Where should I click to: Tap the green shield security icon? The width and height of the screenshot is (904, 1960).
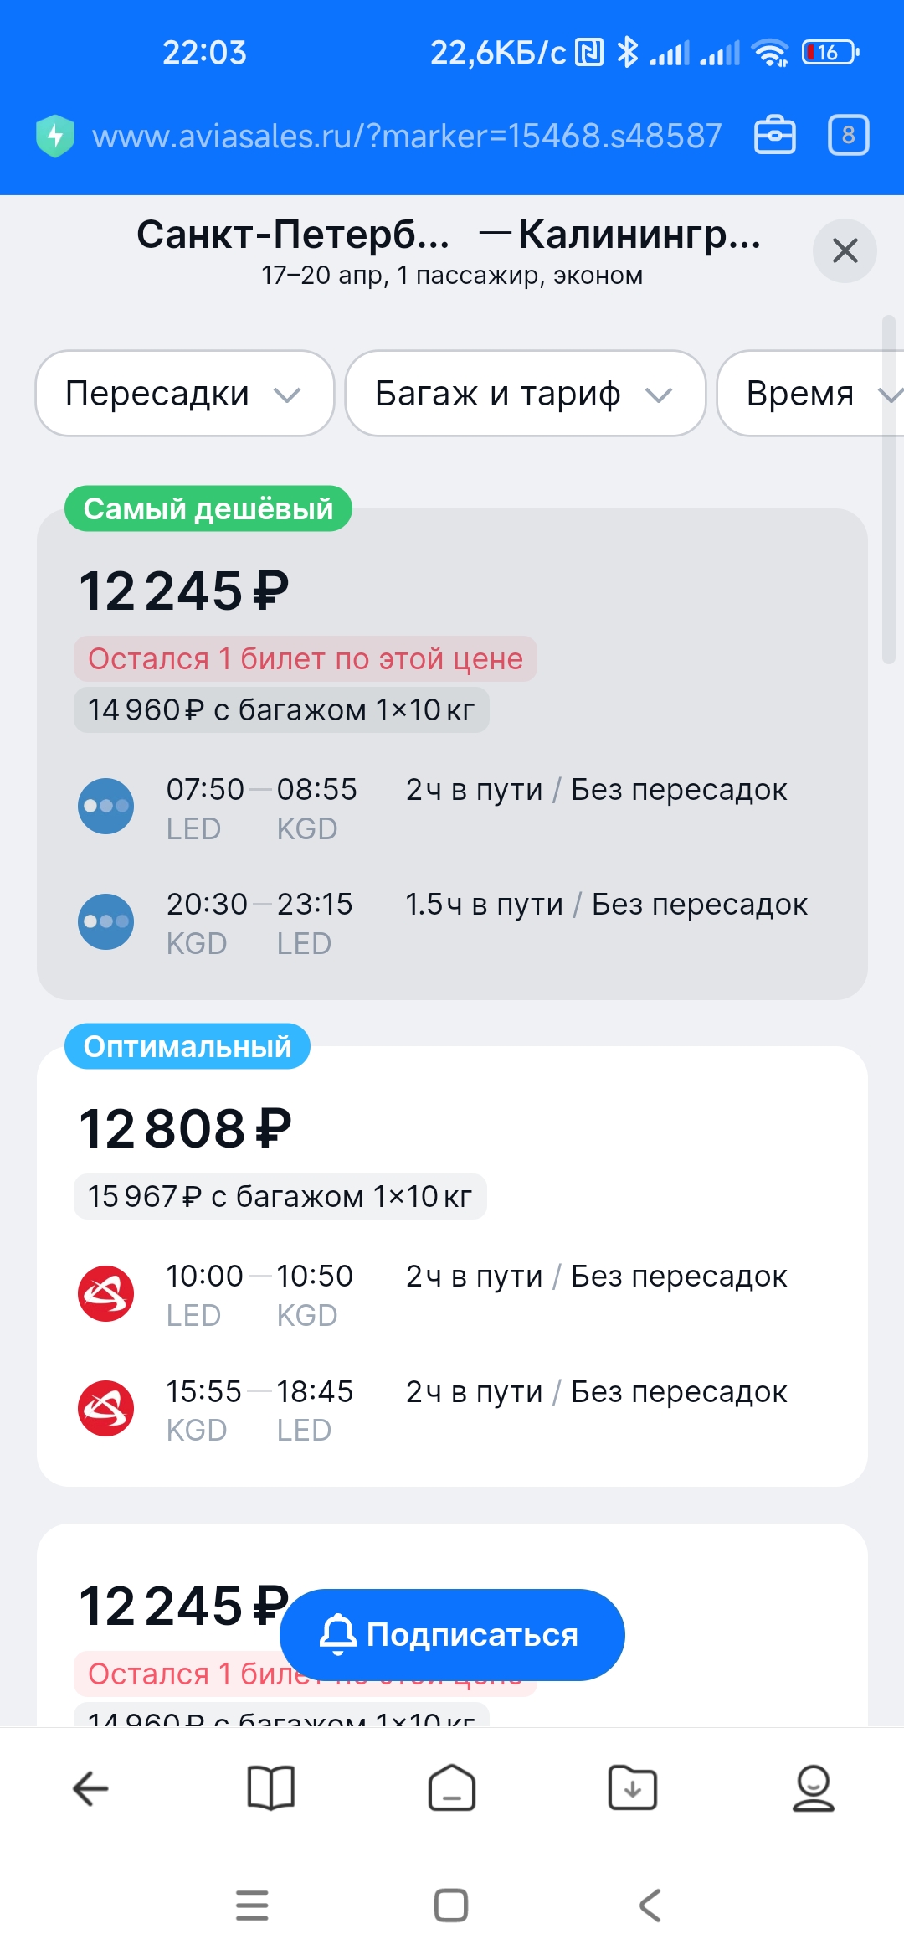pyautogui.click(x=55, y=136)
